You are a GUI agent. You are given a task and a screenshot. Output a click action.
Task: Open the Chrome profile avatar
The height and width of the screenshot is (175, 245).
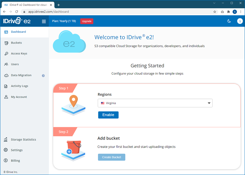[235, 12]
